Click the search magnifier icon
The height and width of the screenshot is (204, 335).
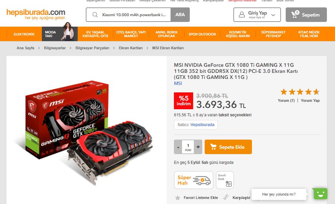[x=95, y=15]
